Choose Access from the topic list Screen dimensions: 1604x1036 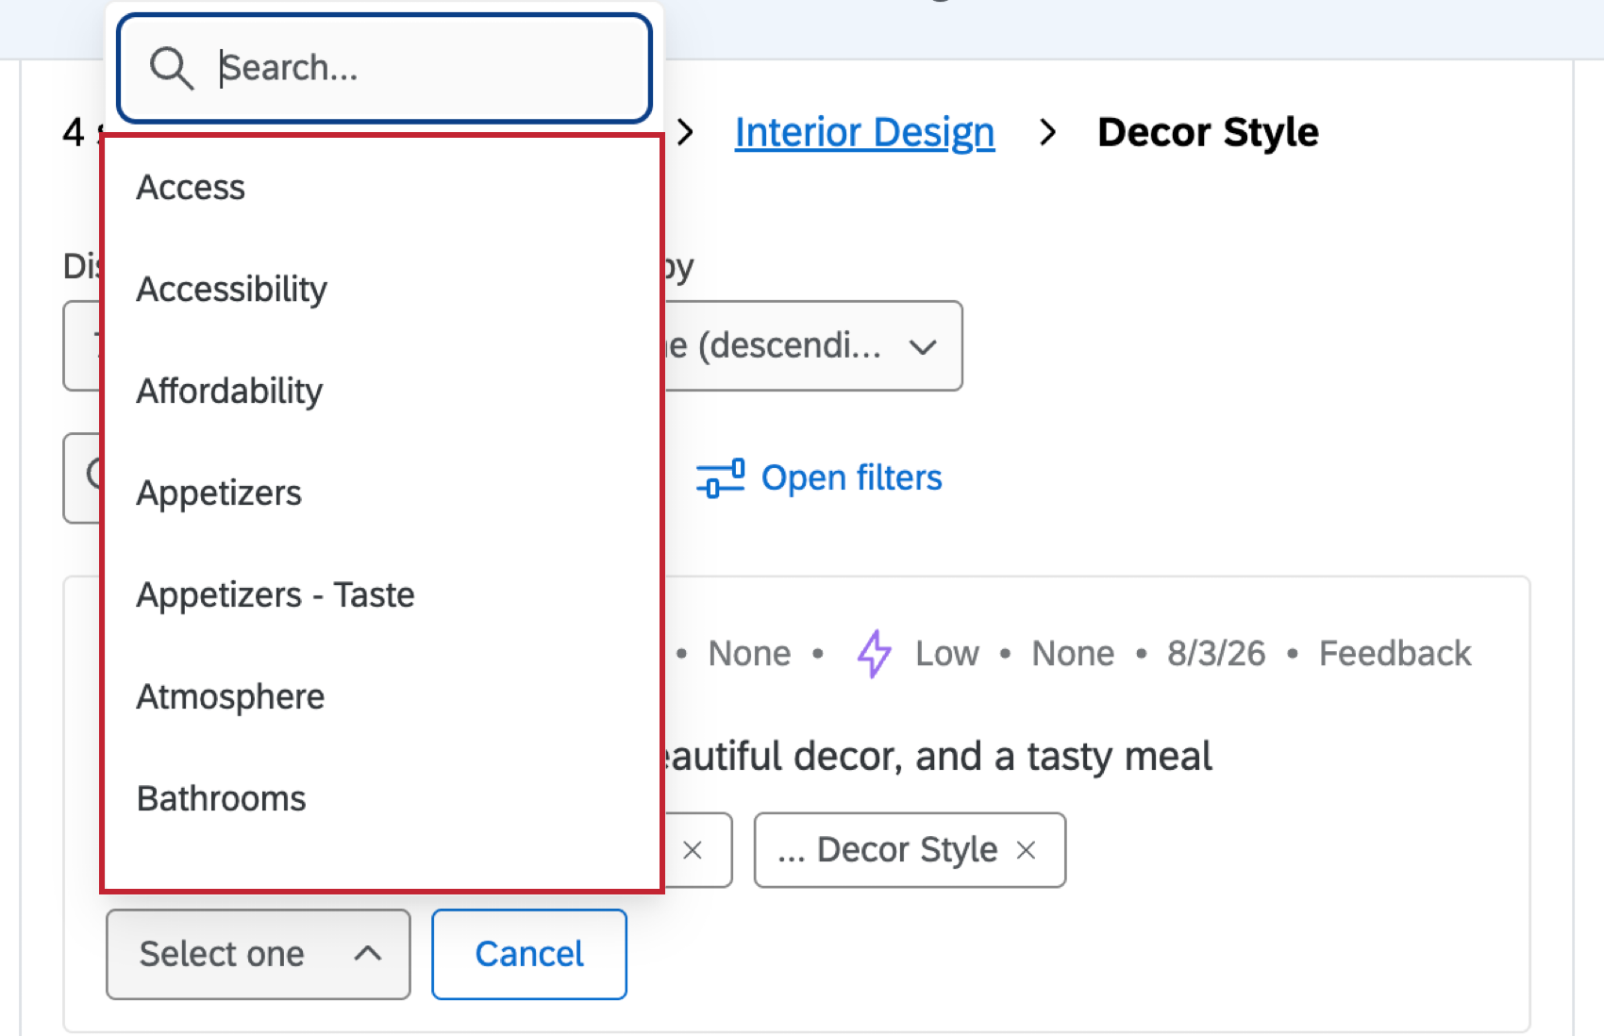tap(382, 188)
